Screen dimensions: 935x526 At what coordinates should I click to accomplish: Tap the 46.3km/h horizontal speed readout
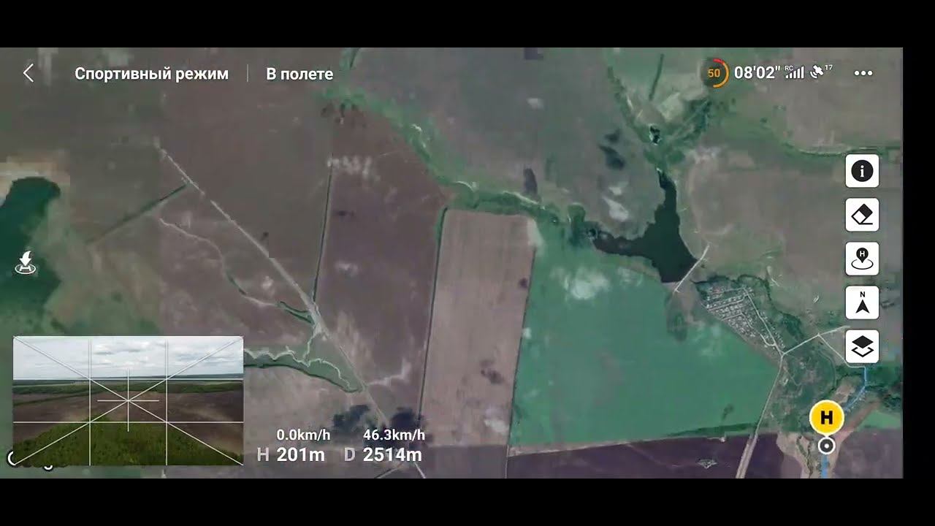click(394, 435)
